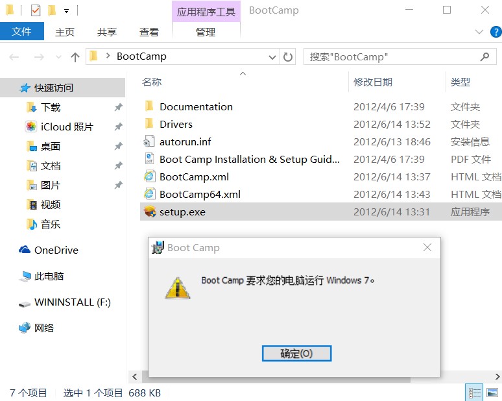The image size is (502, 401).
Task: Open the 文件 menu tab
Action: tap(22, 31)
